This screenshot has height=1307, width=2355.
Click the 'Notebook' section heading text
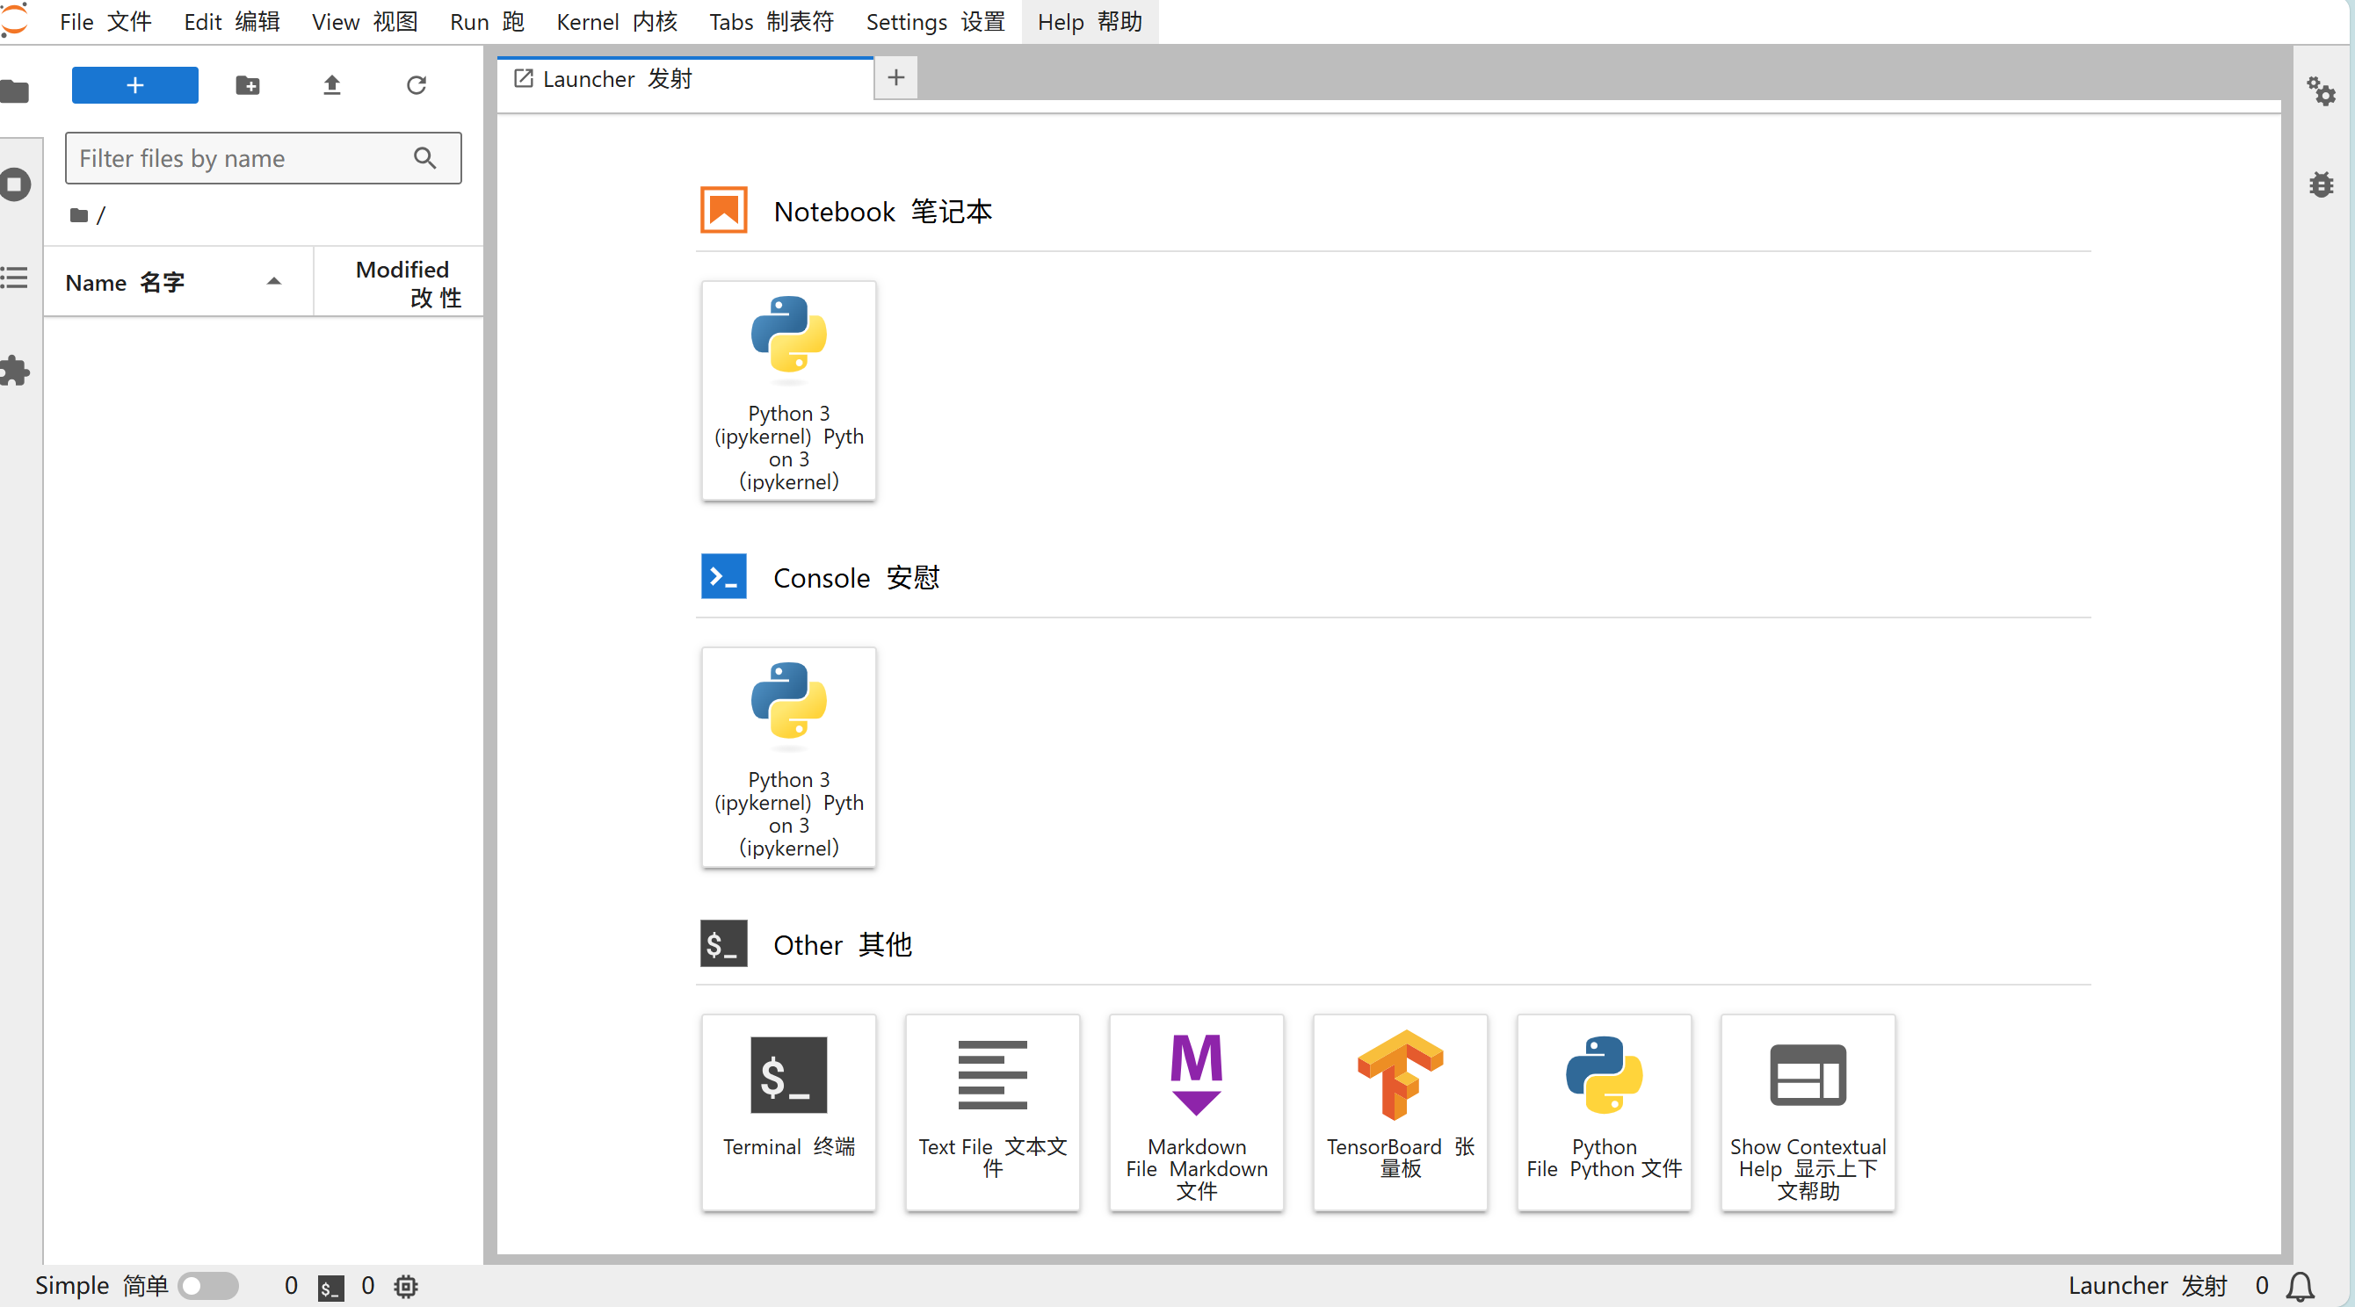pos(882,212)
